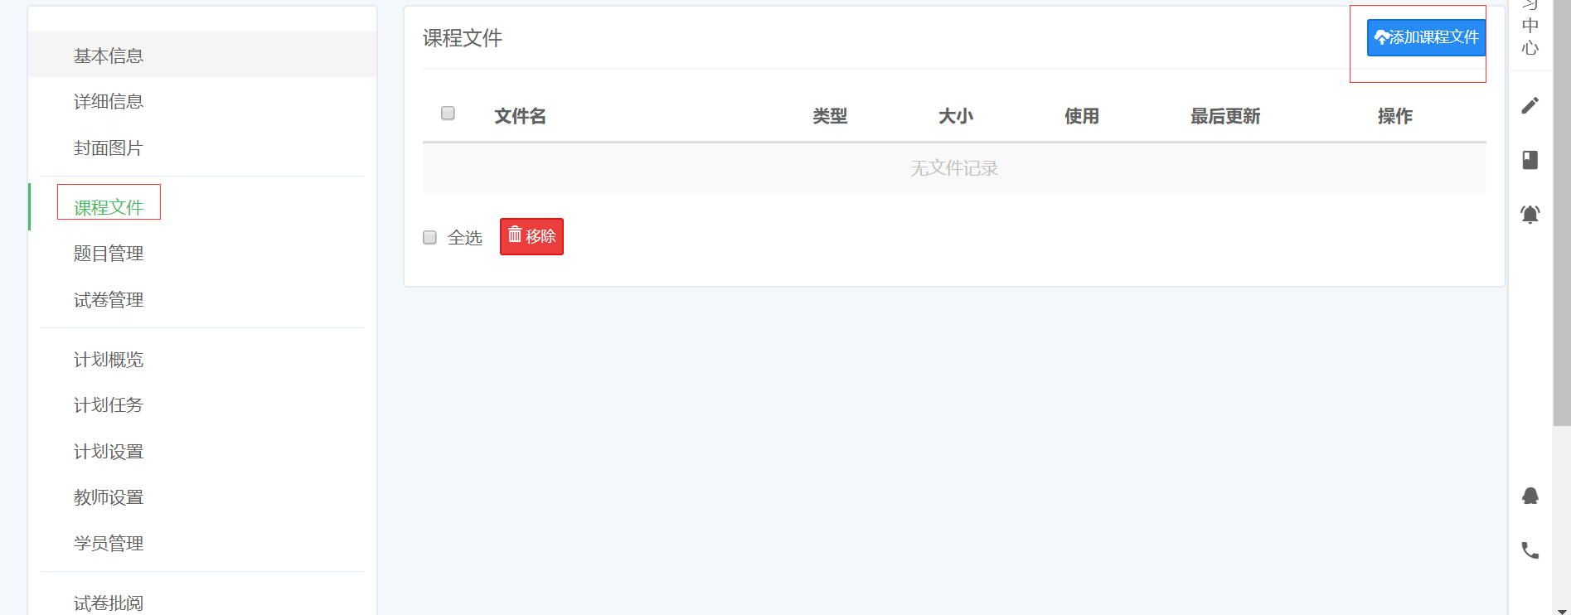Click the trash icon on 移除 button

point(515,235)
